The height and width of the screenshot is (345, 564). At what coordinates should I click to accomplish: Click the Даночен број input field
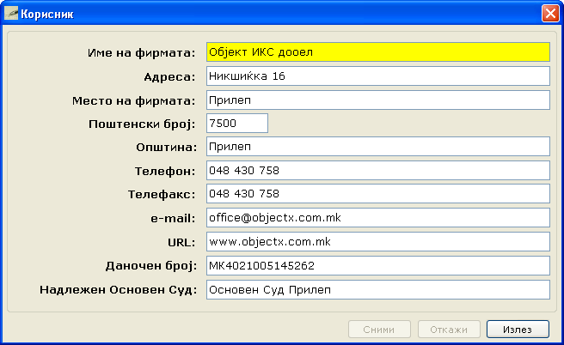click(x=377, y=265)
